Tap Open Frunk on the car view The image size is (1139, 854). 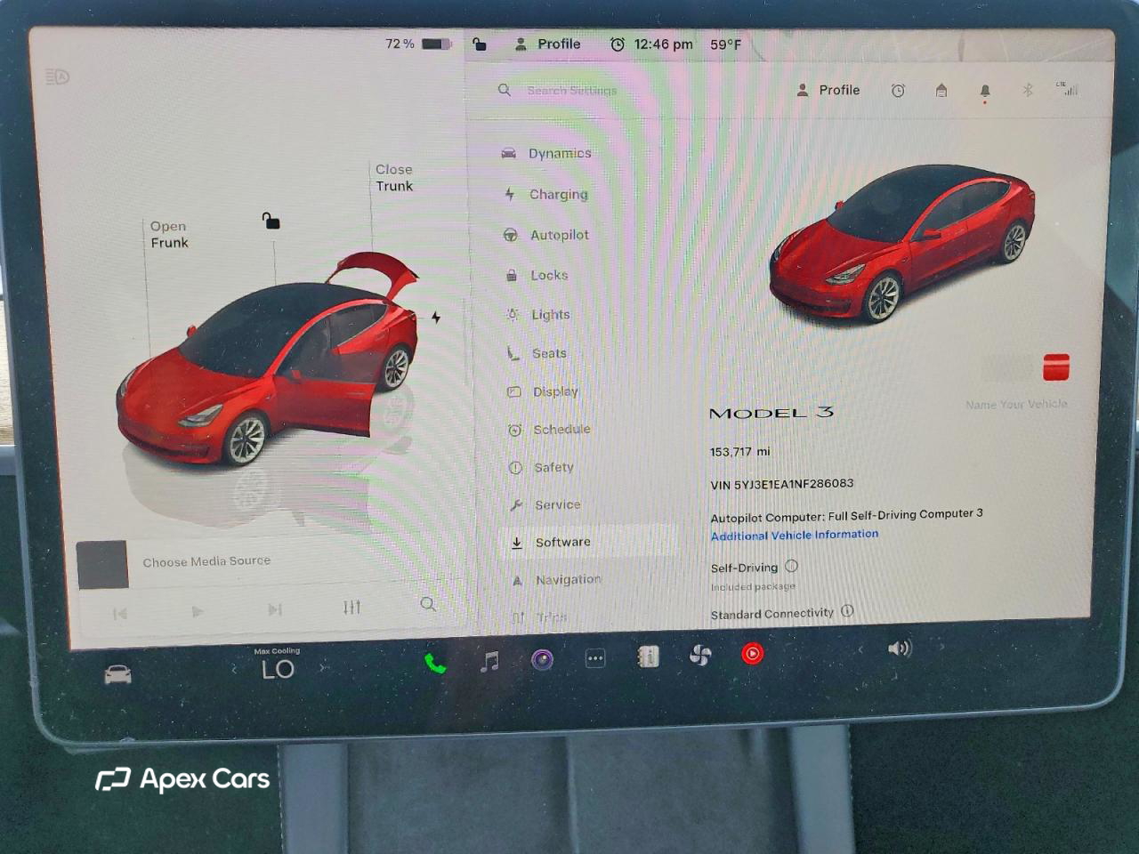pos(169,234)
